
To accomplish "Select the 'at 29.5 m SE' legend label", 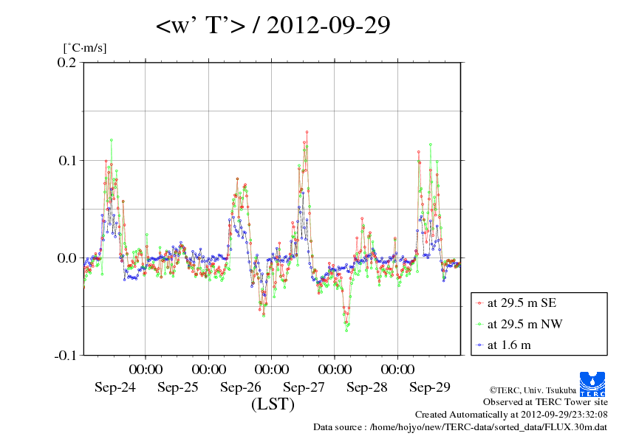I will [522, 303].
